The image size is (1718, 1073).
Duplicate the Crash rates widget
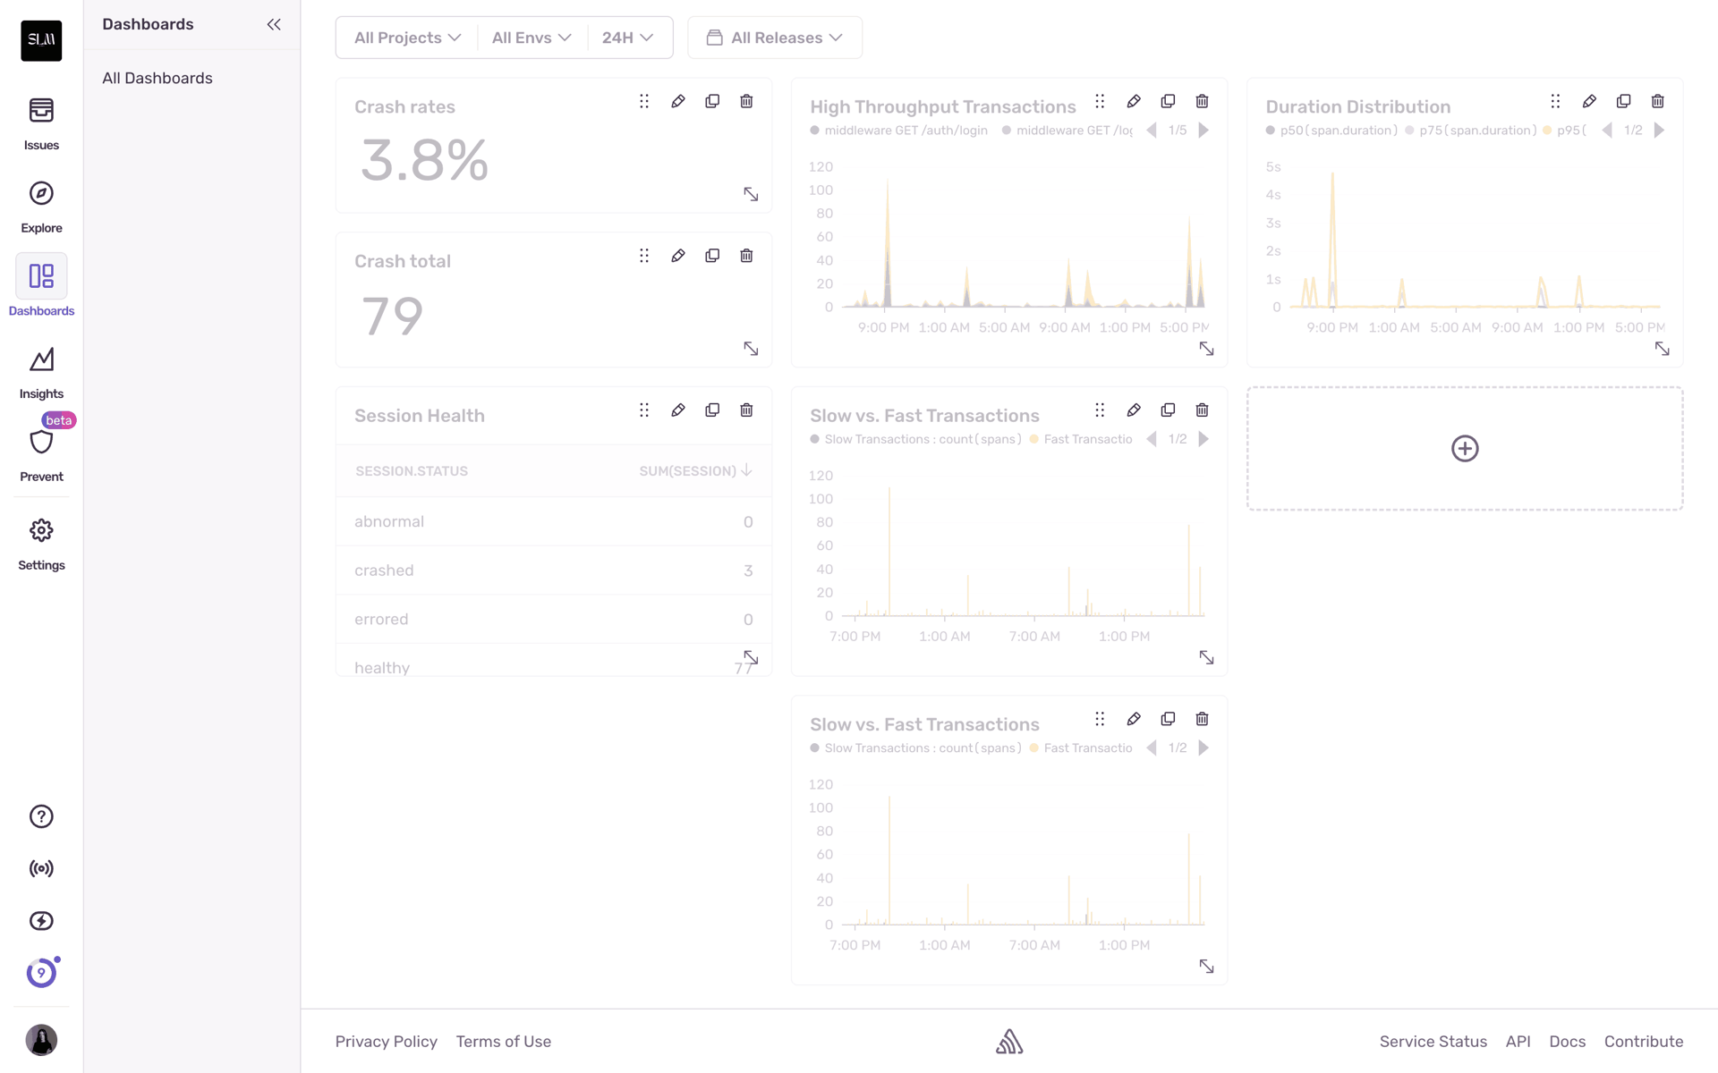click(712, 101)
